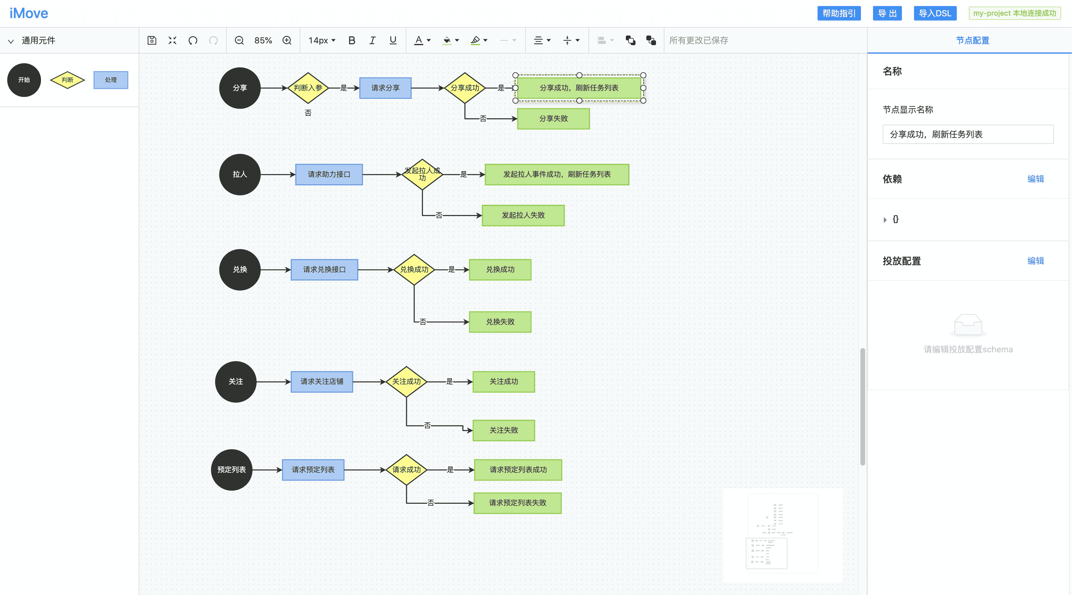Viewport: 1072px width, 595px height.
Task: Toggle bold text formatting
Action: [x=352, y=40]
